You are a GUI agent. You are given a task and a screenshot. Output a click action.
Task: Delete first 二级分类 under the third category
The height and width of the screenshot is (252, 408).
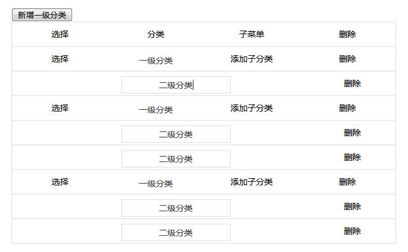click(352, 206)
